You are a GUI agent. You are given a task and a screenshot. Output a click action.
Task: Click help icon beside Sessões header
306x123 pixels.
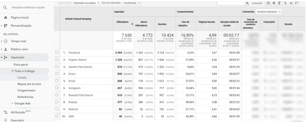point(169,24)
